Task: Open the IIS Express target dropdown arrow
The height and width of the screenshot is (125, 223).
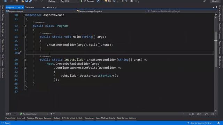Action: [95, 1]
